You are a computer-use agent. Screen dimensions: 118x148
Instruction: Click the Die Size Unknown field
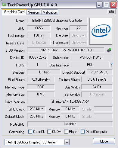pos(79,35)
